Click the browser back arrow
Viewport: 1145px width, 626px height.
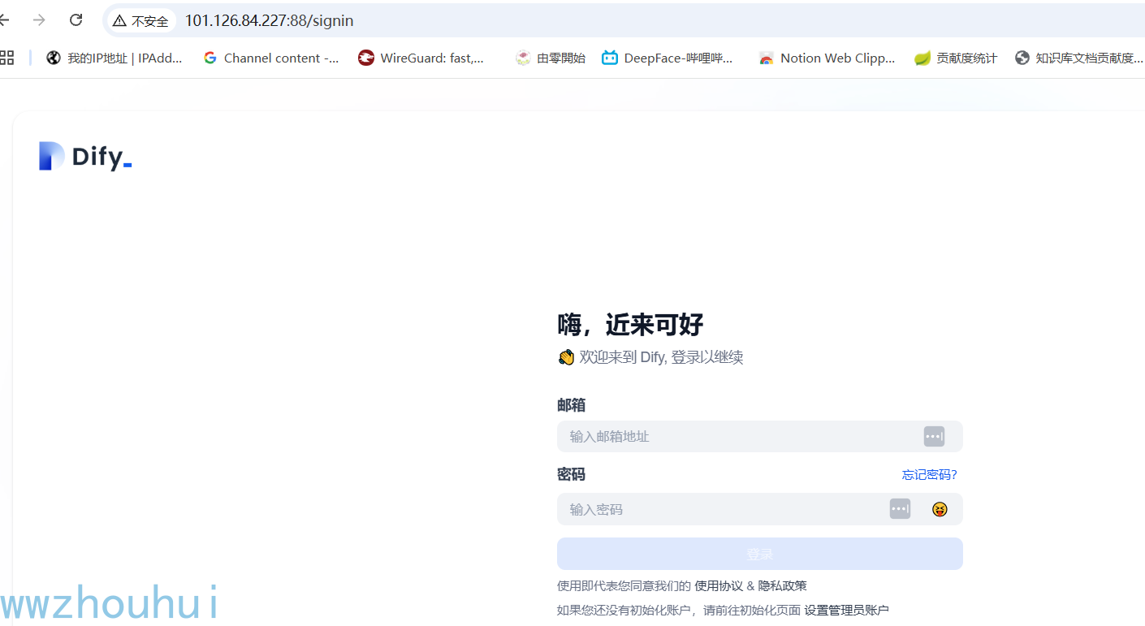tap(4, 20)
